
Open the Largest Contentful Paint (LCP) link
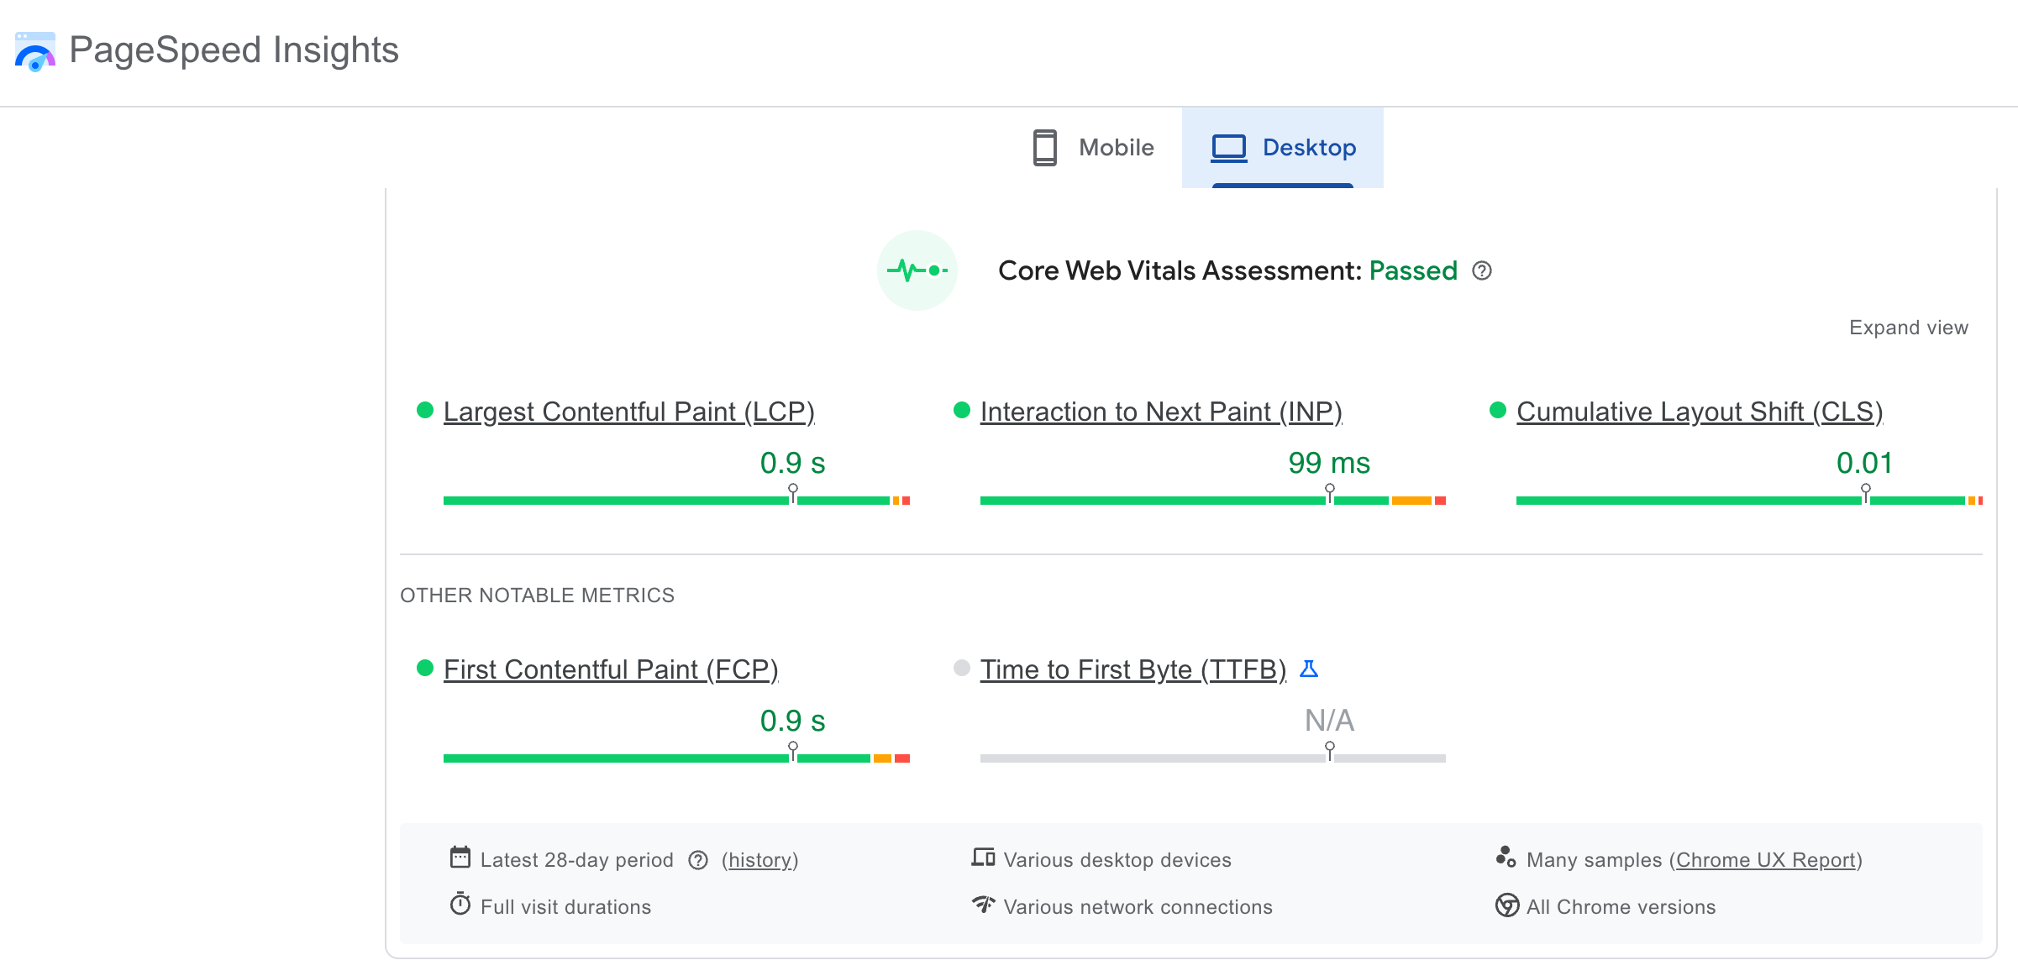coord(628,412)
